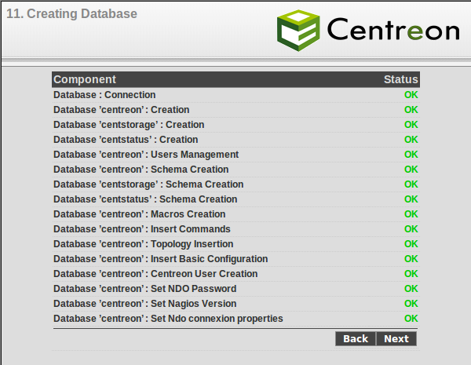
Task: Select the Set Ndo connexion properties row
Action: (x=168, y=319)
